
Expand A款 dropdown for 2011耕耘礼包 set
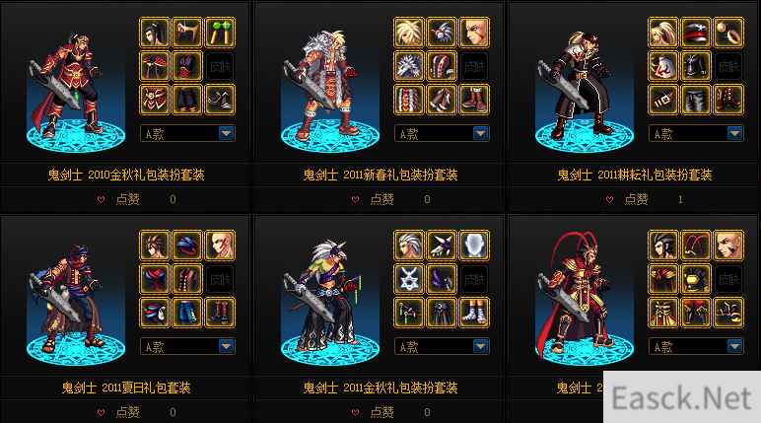734,133
